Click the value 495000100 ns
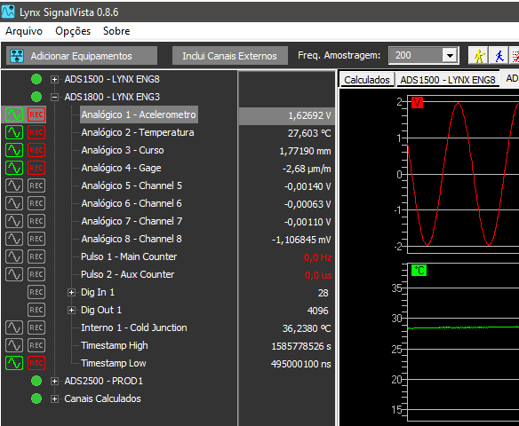This screenshot has height=426, width=519. tap(301, 364)
